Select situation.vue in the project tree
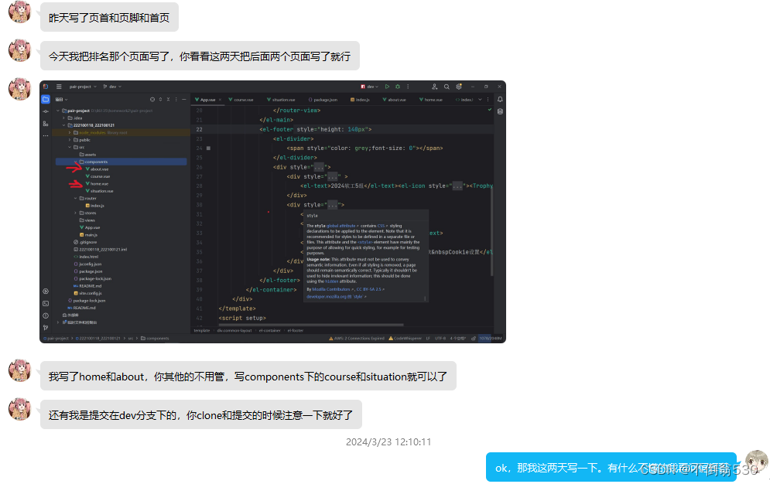Screen dimensions: 770x484 point(100,191)
